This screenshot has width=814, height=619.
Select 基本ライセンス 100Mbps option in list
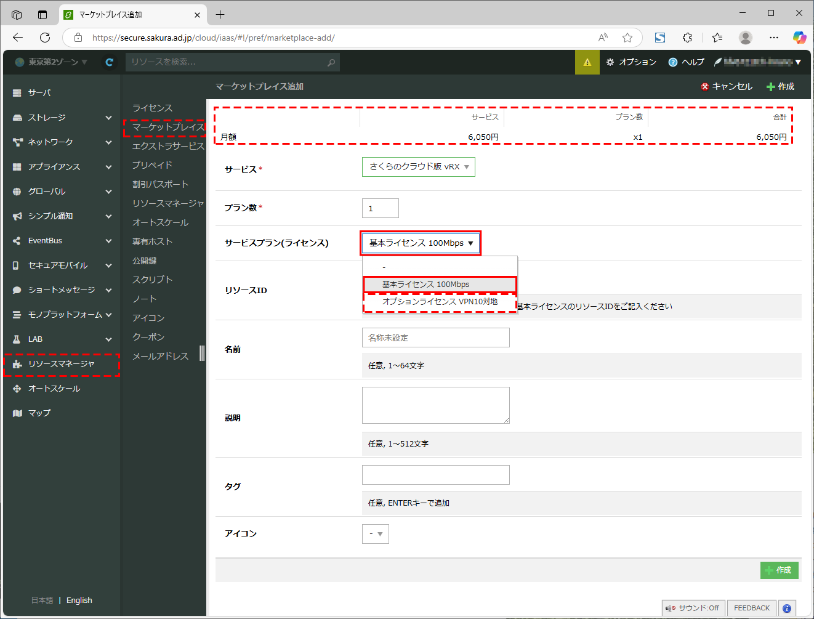click(x=440, y=285)
